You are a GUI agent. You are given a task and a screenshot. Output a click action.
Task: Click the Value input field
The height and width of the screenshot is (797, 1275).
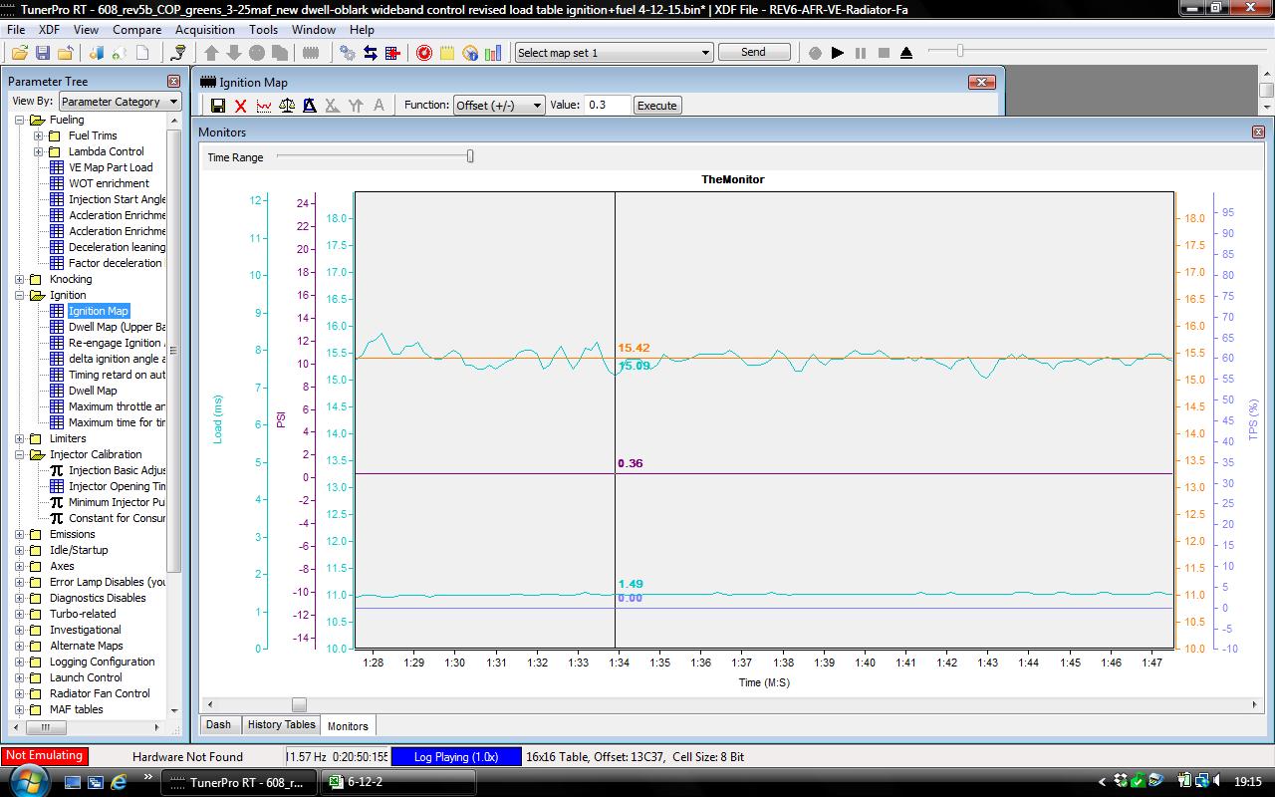607,105
